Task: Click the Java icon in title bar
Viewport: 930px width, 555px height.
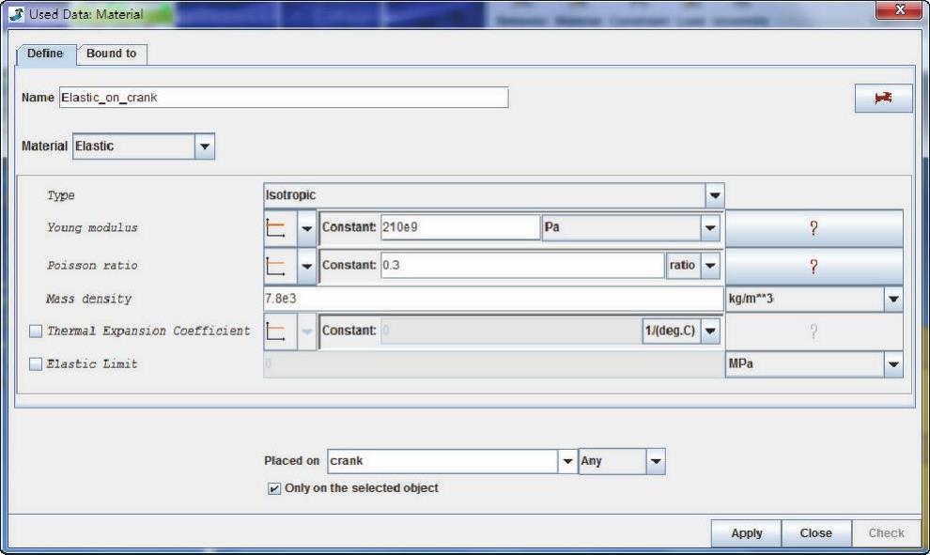Action: coord(17,14)
